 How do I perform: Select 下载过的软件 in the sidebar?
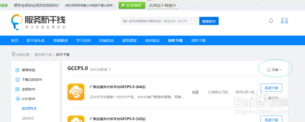click(x=32, y=80)
